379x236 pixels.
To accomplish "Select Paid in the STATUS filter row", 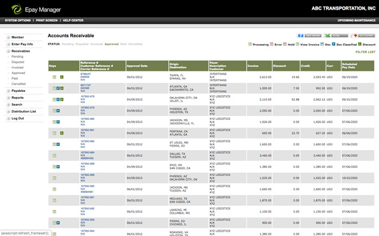I will [124, 44].
